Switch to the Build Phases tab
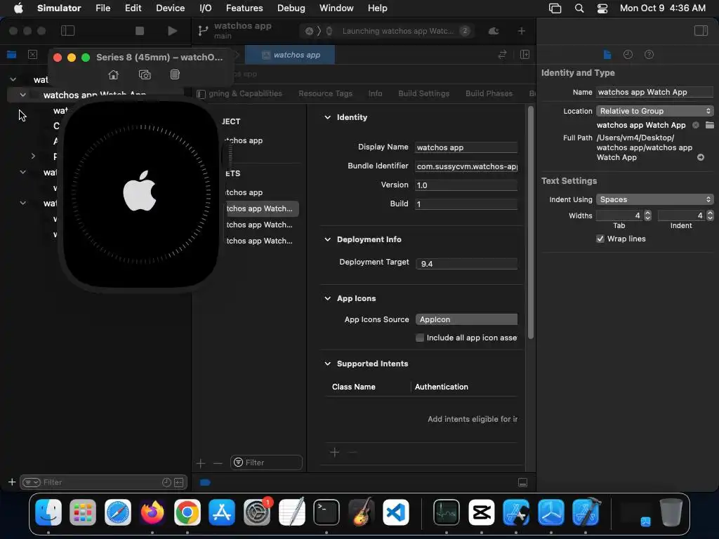Viewport: 719px width, 539px height. pos(489,93)
